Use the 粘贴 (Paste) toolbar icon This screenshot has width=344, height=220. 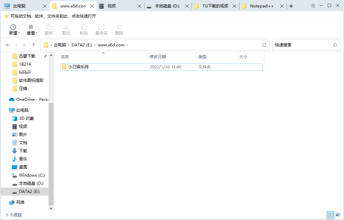point(83,29)
